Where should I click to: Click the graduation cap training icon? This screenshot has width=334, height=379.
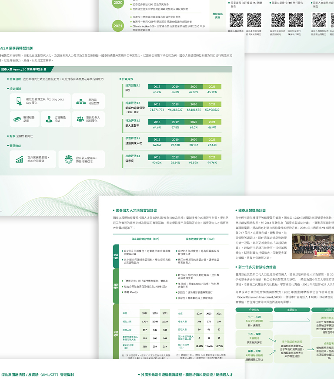coord(17,119)
